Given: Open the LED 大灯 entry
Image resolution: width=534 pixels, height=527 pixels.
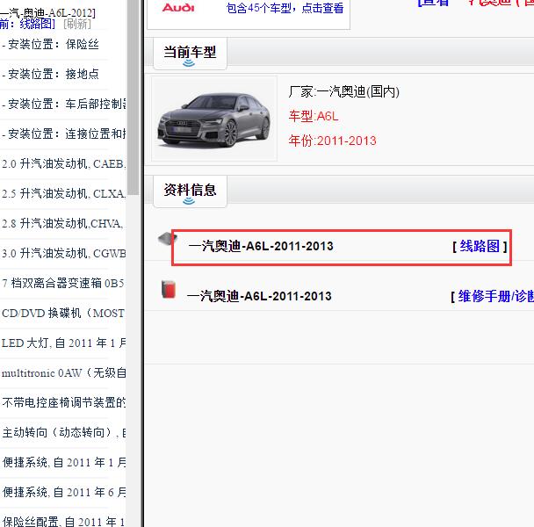Looking at the screenshot, I should [64, 343].
